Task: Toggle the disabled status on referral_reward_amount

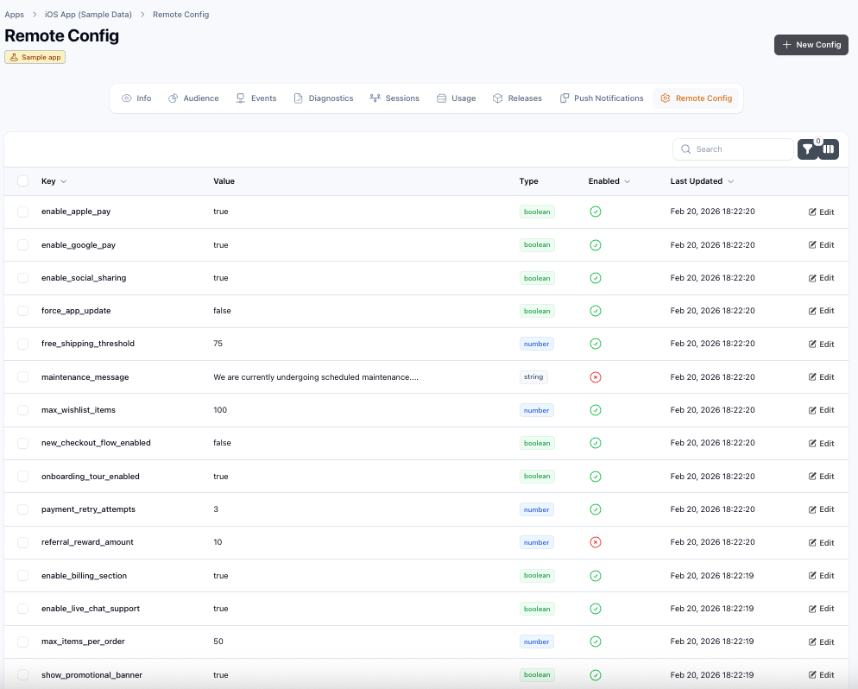Action: tap(596, 542)
